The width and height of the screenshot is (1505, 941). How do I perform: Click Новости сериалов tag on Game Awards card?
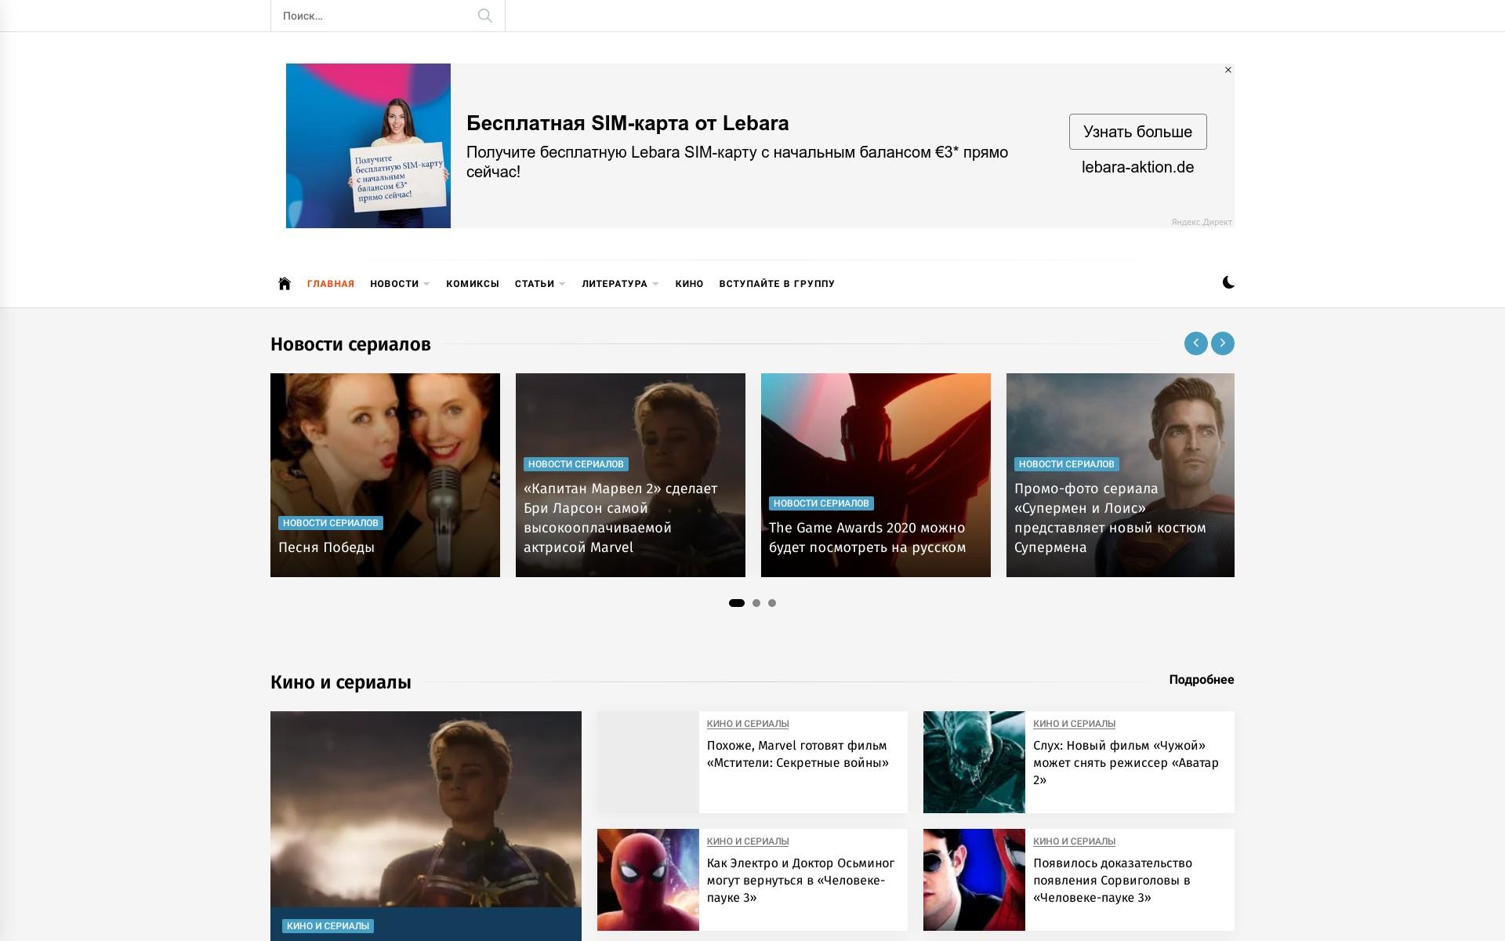click(821, 503)
